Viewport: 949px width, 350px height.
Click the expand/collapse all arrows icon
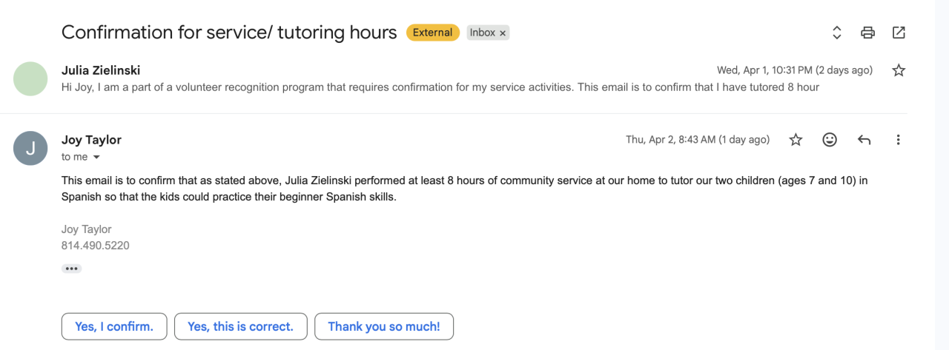pos(836,33)
